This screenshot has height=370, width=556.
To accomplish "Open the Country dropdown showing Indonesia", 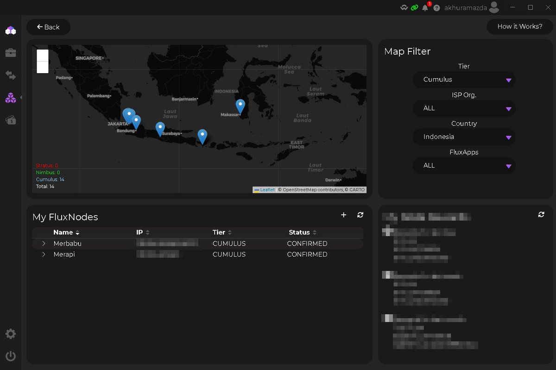I will (464, 137).
